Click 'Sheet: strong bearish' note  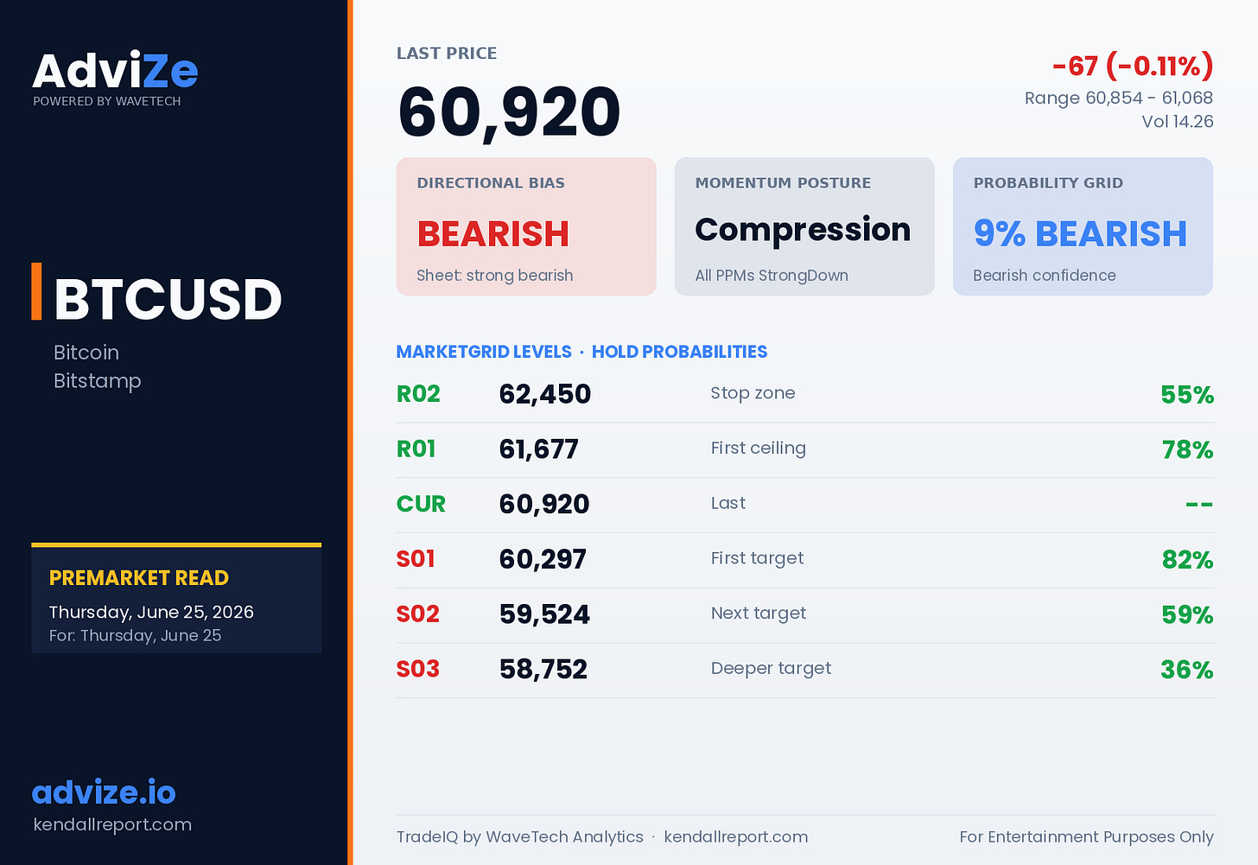495,276
